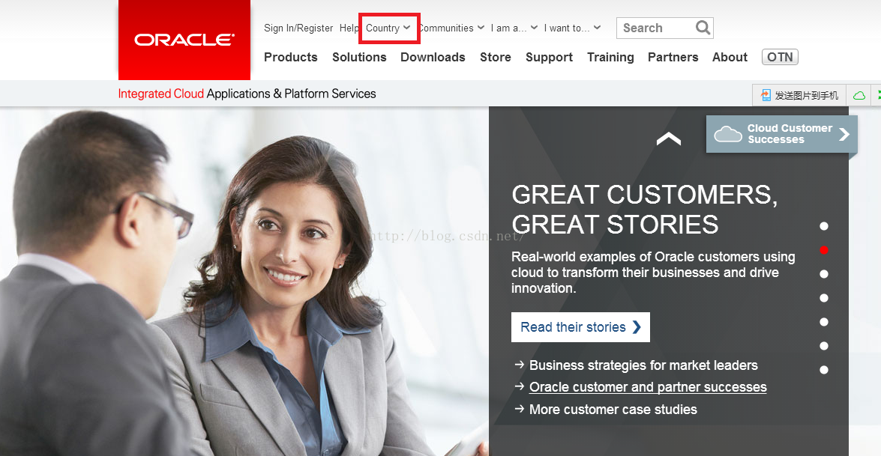
Task: Open the Downloads menu
Action: click(433, 57)
